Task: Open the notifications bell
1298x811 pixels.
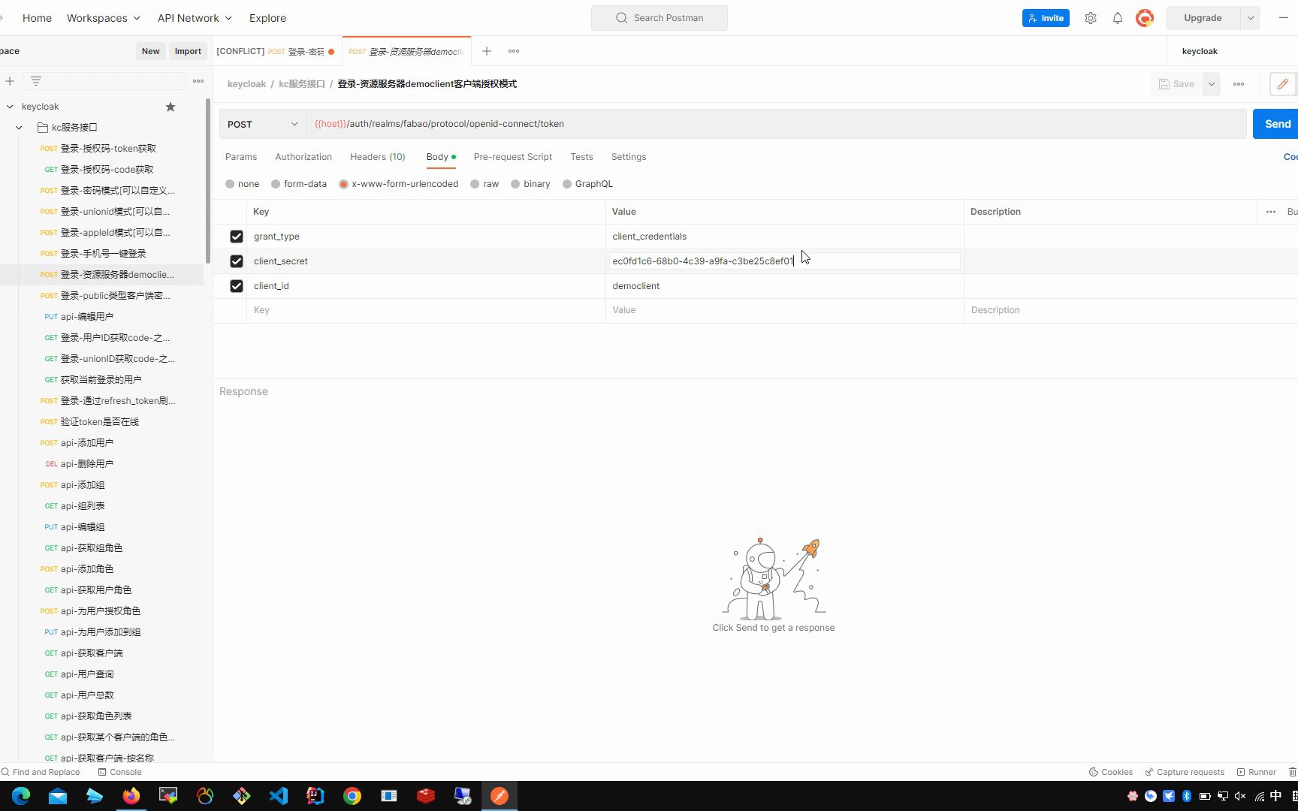Action: click(1118, 18)
